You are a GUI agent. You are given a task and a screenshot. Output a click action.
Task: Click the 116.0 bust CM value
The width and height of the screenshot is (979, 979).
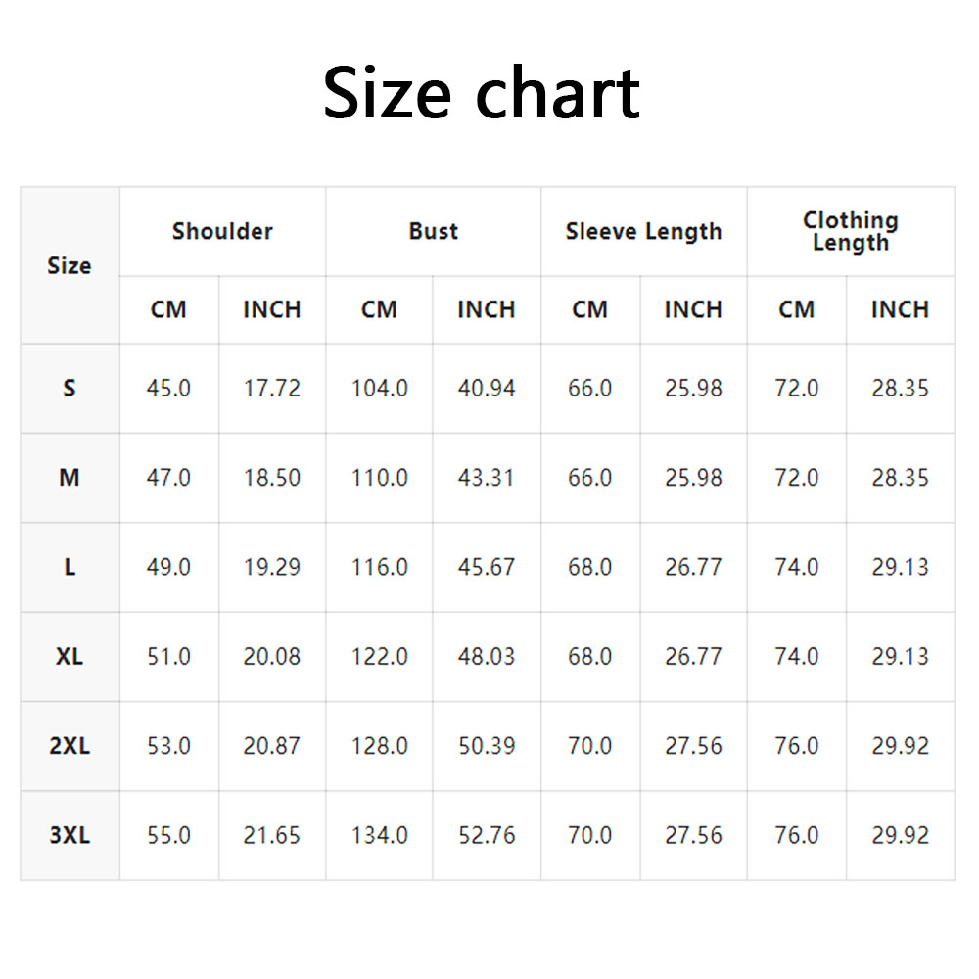coord(379,568)
